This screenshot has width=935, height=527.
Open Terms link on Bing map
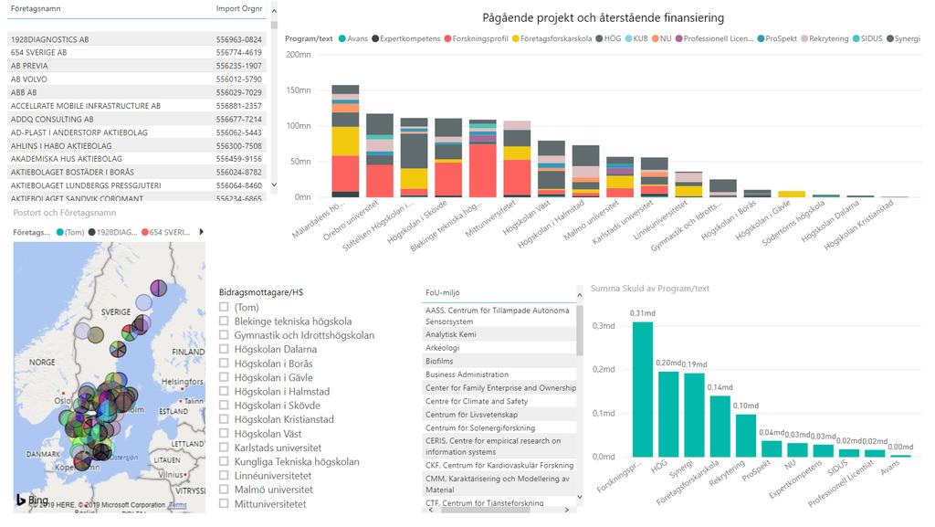[177, 505]
